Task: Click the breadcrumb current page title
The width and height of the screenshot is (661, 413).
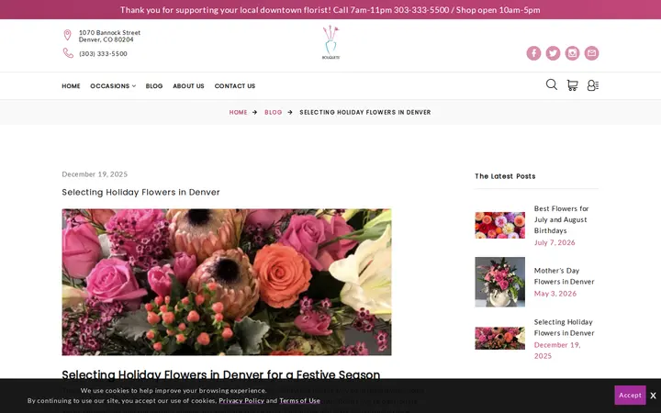Action: point(365,113)
